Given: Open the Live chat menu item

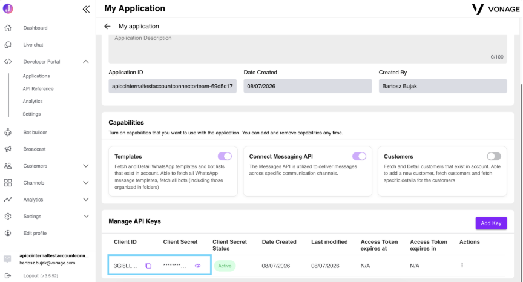Looking at the screenshot, I should tap(33, 45).
